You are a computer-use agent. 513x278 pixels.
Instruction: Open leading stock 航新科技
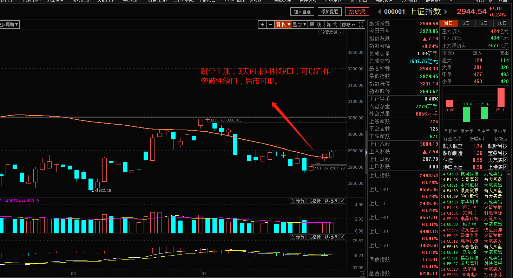tap(498, 146)
